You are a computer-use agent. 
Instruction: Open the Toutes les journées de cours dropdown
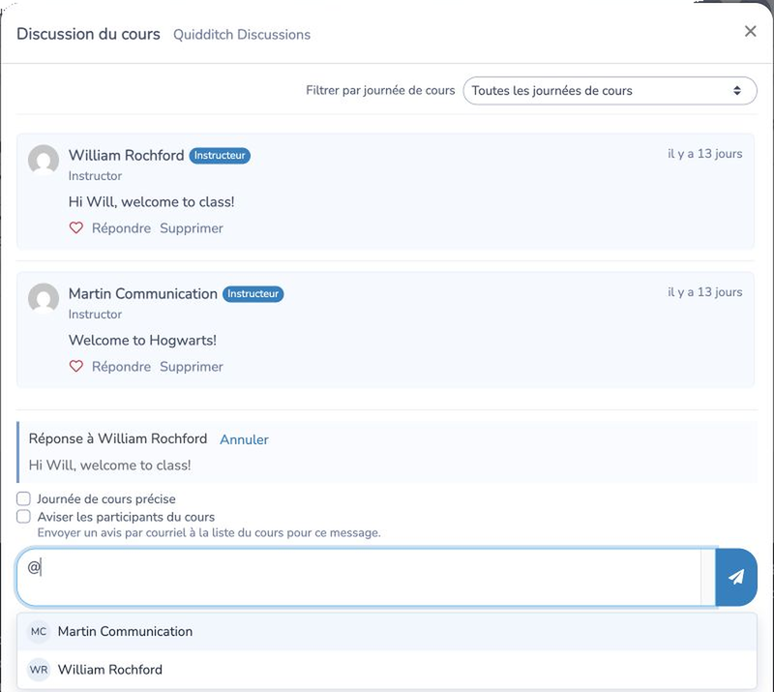coord(610,90)
